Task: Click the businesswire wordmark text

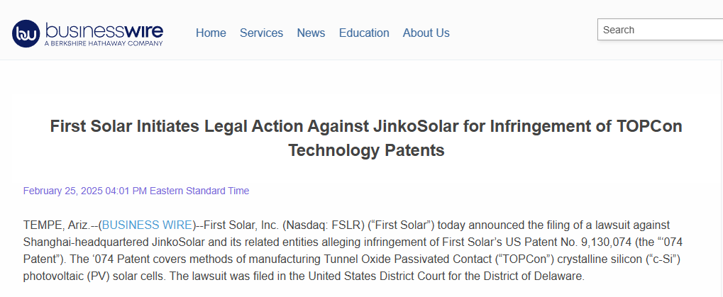Action: tap(104, 30)
